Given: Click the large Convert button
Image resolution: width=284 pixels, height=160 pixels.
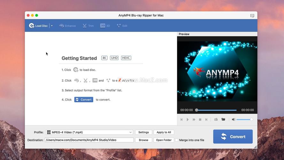Looking at the screenshot, I should click(233, 137).
